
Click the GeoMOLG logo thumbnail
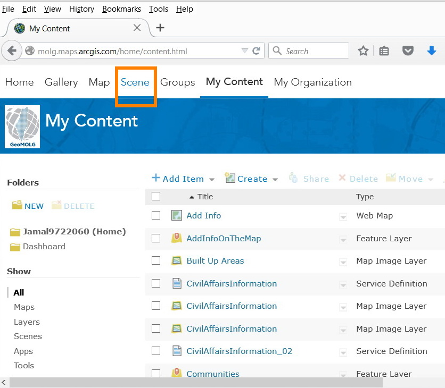(x=22, y=126)
